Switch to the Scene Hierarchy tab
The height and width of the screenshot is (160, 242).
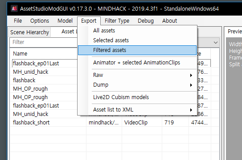(29, 32)
